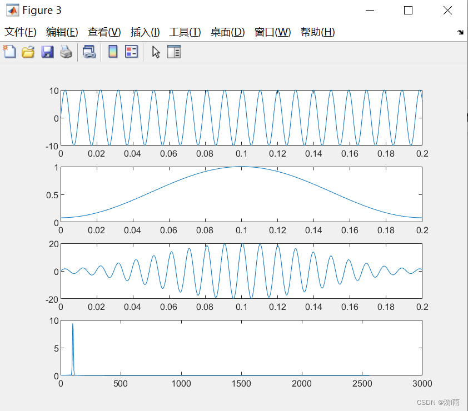Insert a legend with the toolbar icon
Viewport: 468px width, 411px height.
[x=131, y=52]
